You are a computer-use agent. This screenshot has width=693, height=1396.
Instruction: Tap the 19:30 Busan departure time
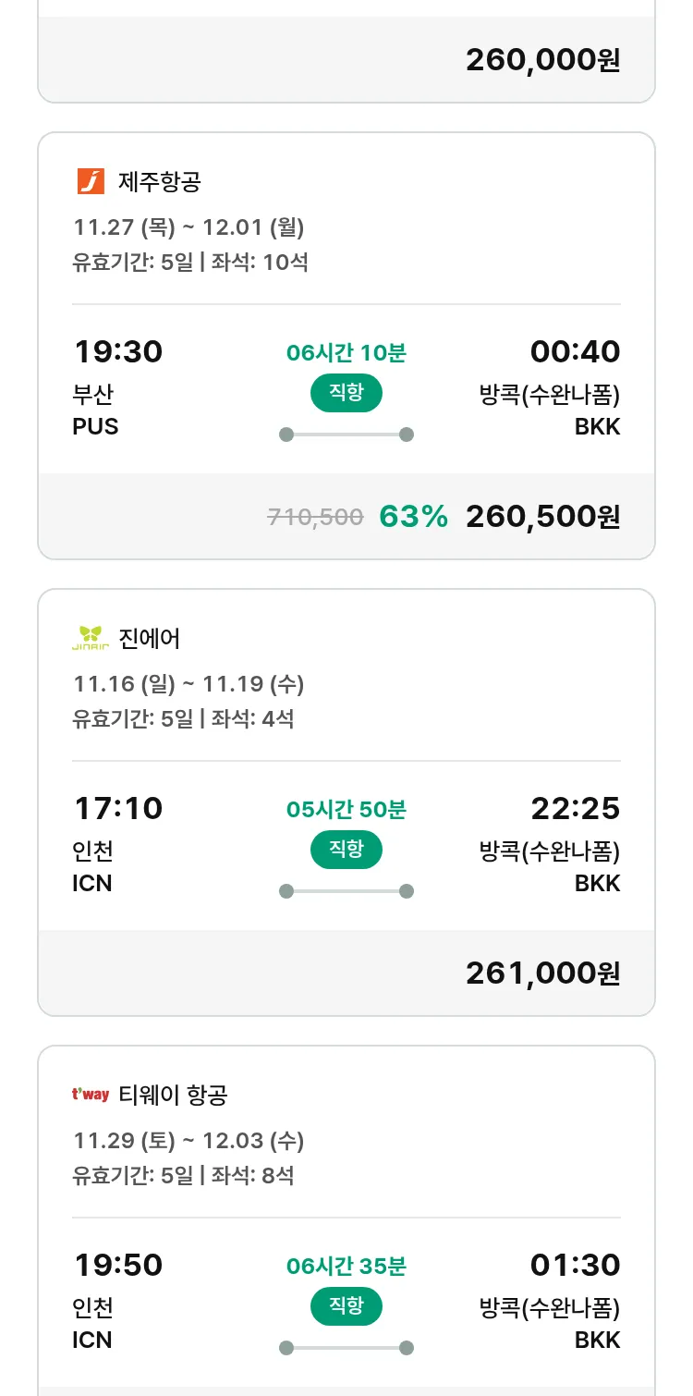[118, 351]
